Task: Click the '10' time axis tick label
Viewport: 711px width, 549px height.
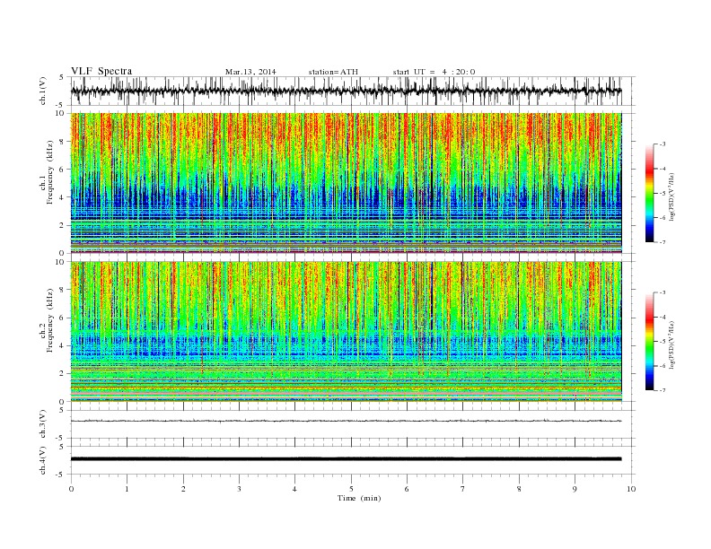Action: [x=631, y=489]
